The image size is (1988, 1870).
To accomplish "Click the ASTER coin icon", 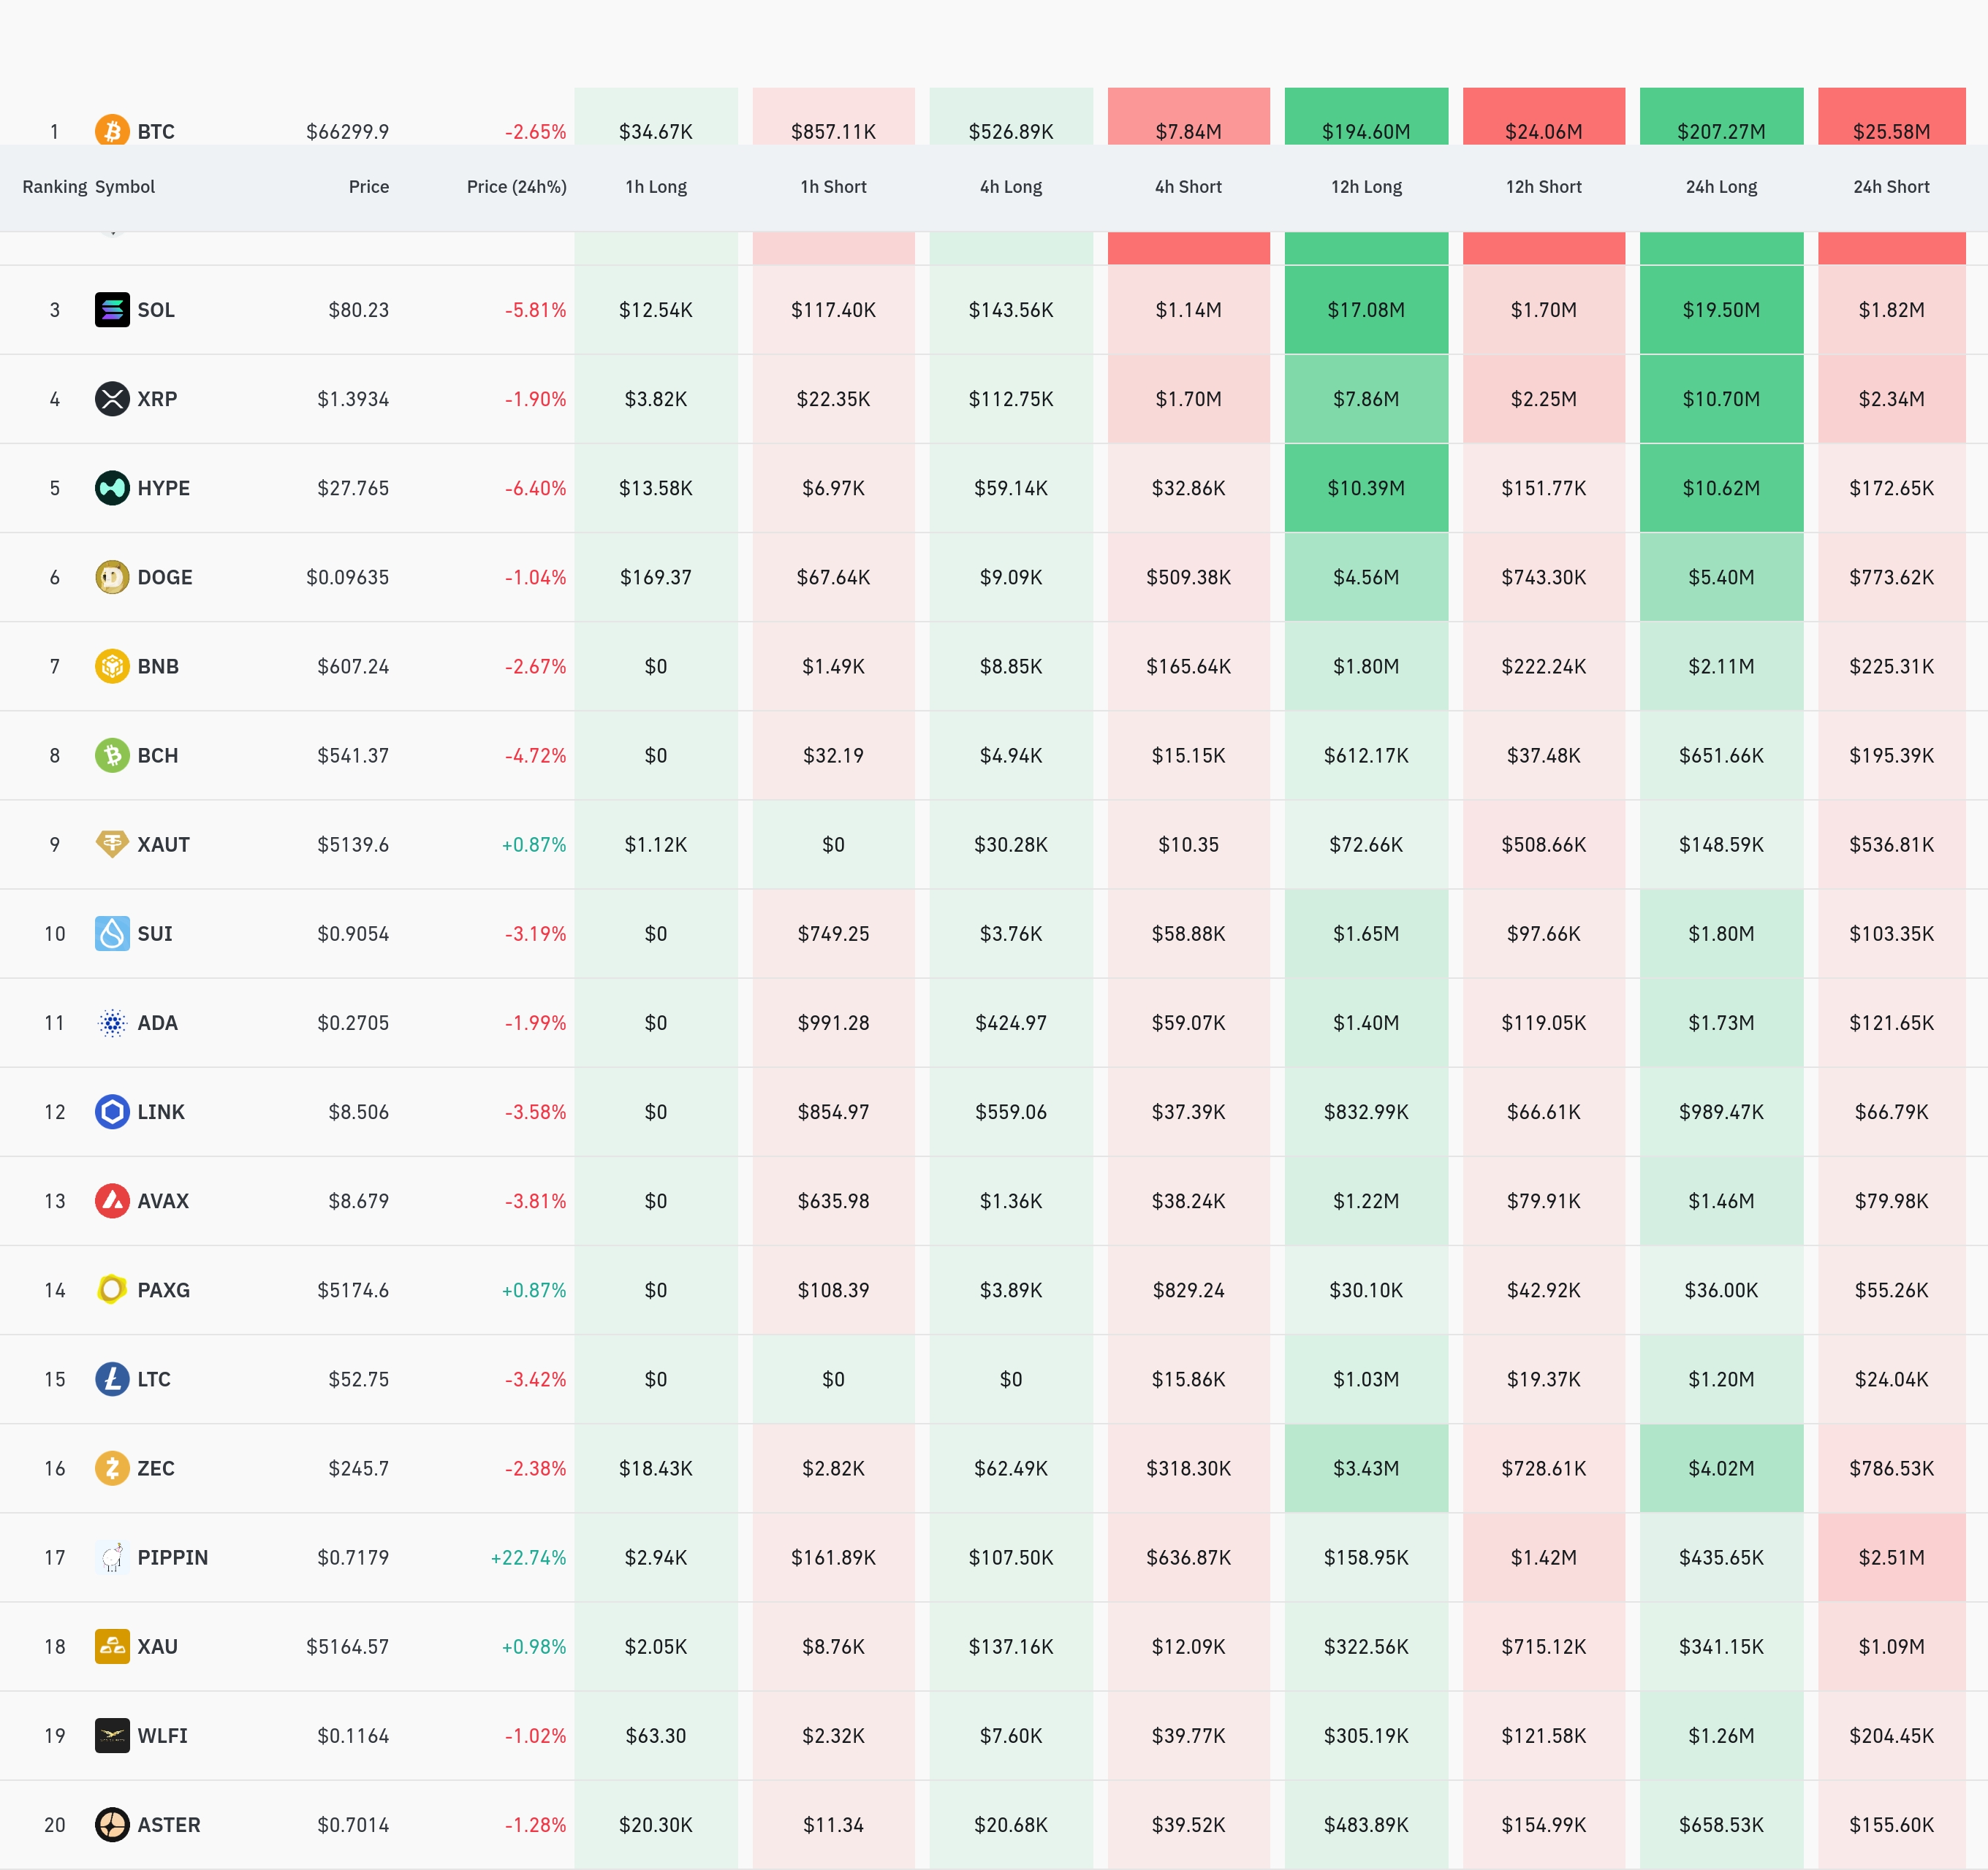I will click(112, 1825).
